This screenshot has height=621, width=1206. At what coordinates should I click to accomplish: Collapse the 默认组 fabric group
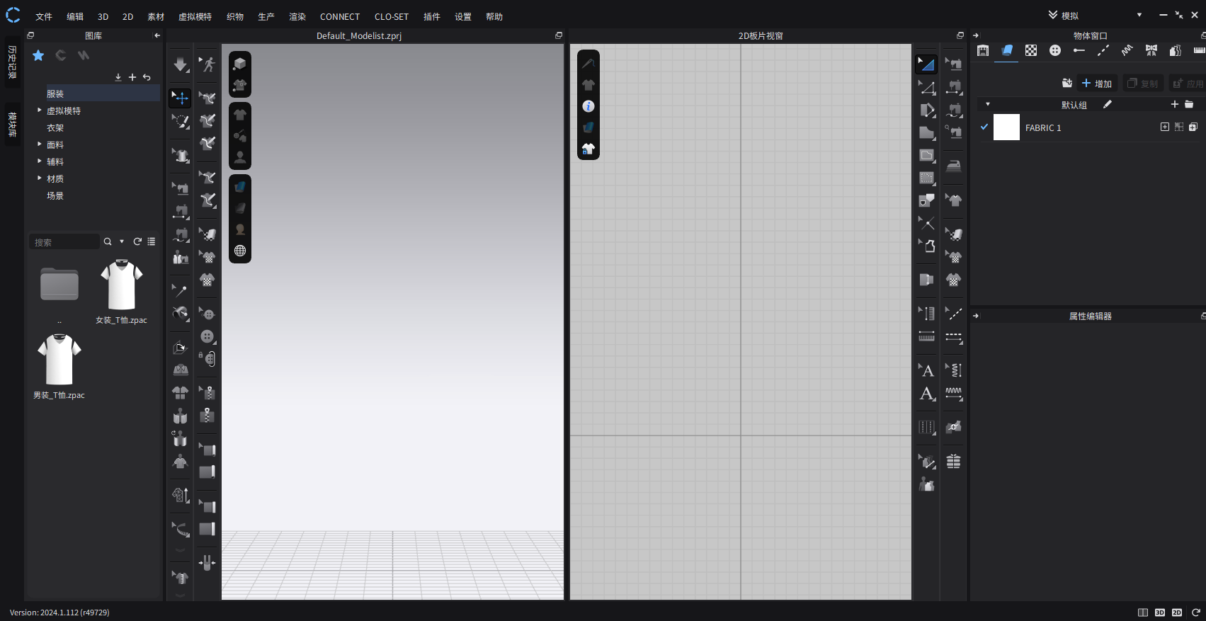click(987, 105)
